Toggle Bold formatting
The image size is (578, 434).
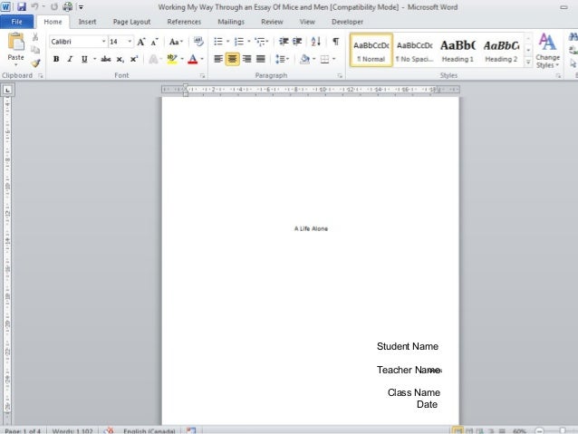click(56, 59)
